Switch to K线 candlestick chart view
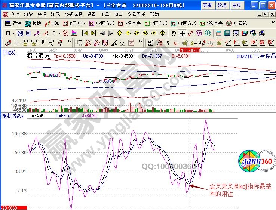This screenshot has height=210, width=276. tap(52, 23)
